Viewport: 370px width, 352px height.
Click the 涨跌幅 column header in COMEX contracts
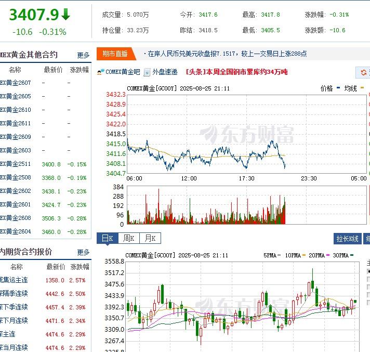(x=80, y=70)
